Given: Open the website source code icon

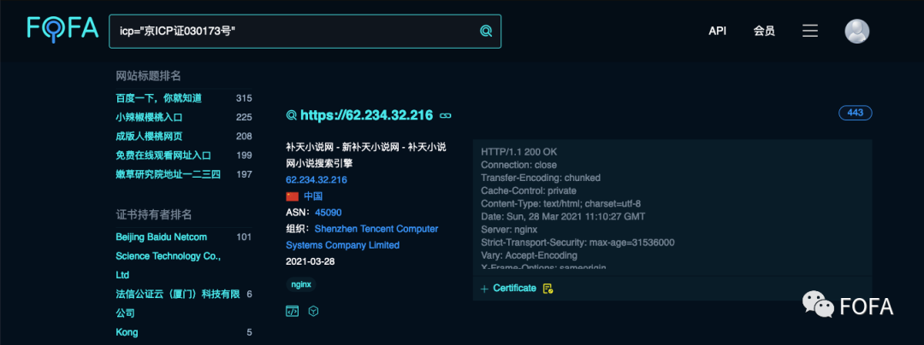Looking at the screenshot, I should click(x=292, y=311).
